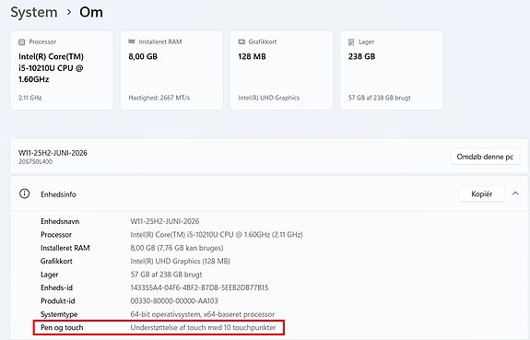Click the Om breadcrumb title
The height and width of the screenshot is (340, 530).
tap(91, 13)
